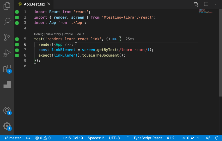Open the Run and Debug view

(x=7, y=53)
